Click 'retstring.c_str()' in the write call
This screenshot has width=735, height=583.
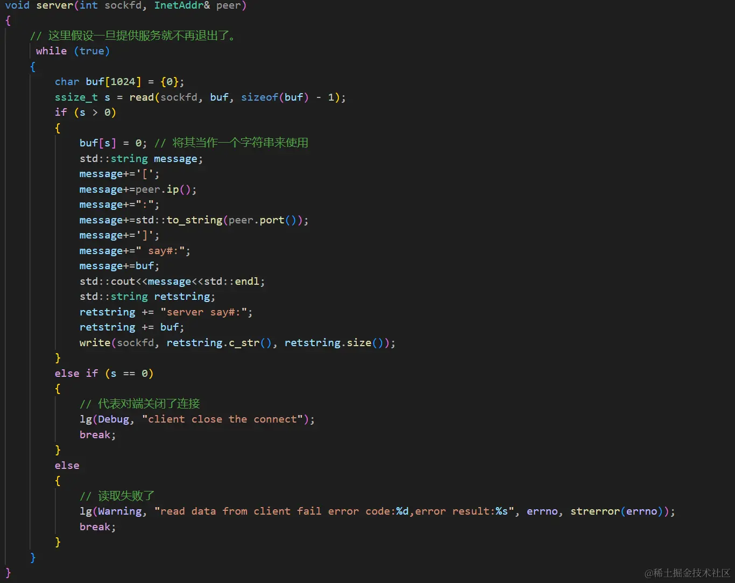tap(219, 343)
